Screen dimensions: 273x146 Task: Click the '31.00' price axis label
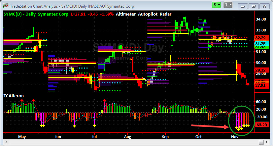point(261,52)
